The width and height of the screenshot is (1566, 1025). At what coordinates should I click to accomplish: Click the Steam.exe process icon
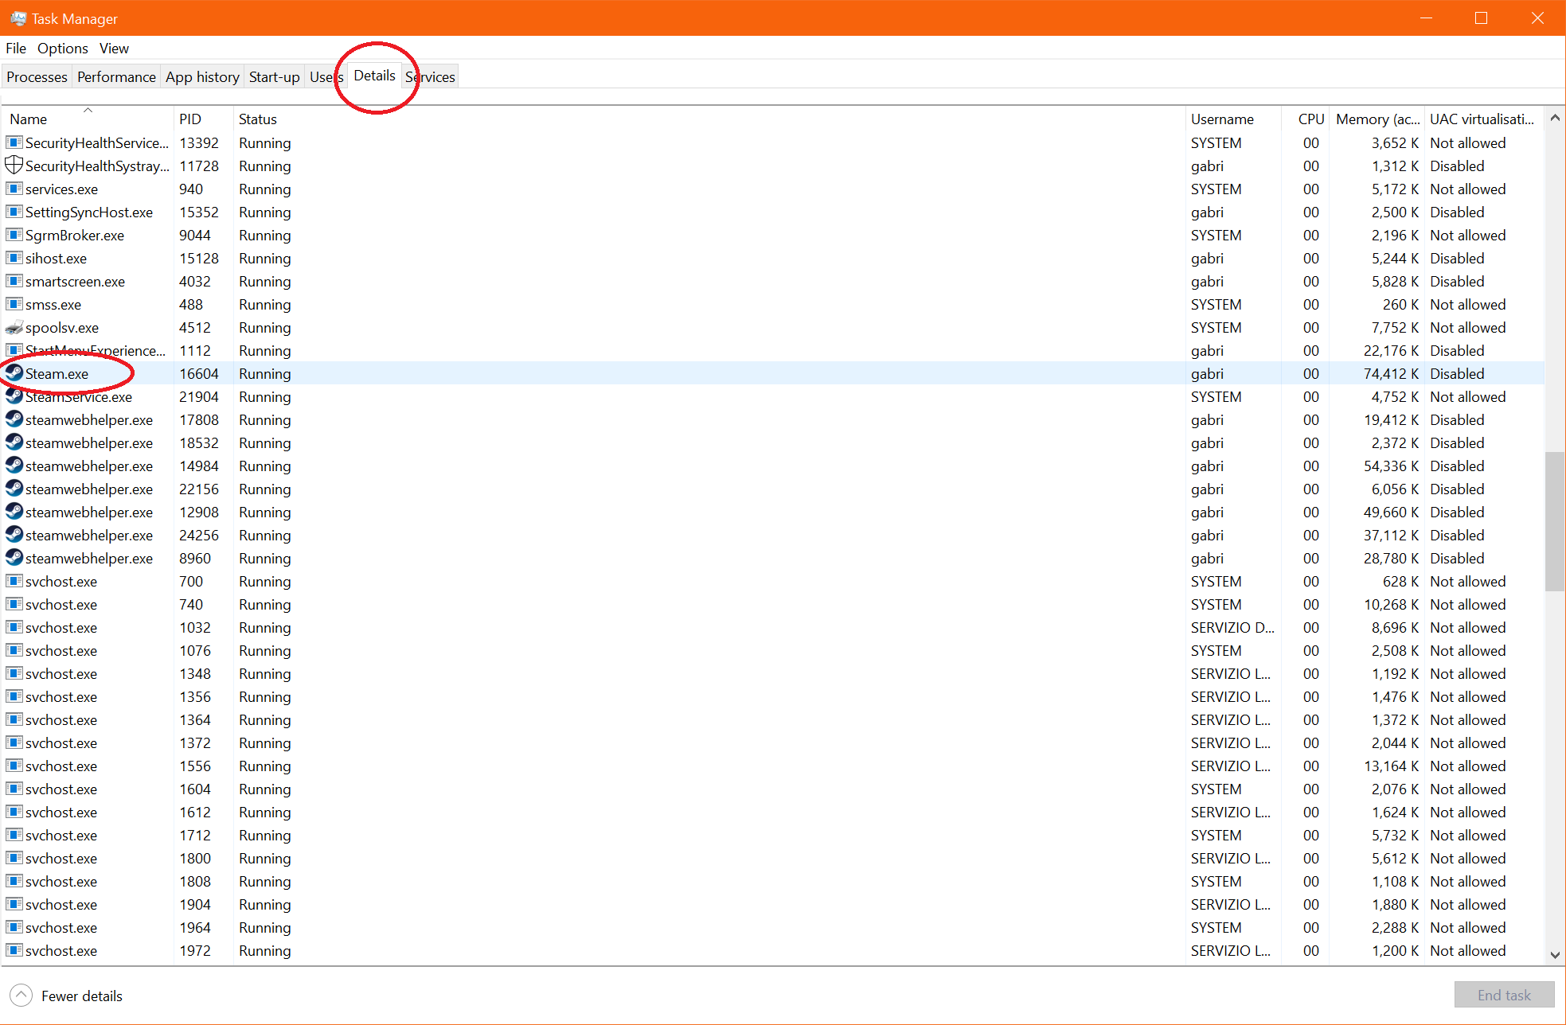14,373
